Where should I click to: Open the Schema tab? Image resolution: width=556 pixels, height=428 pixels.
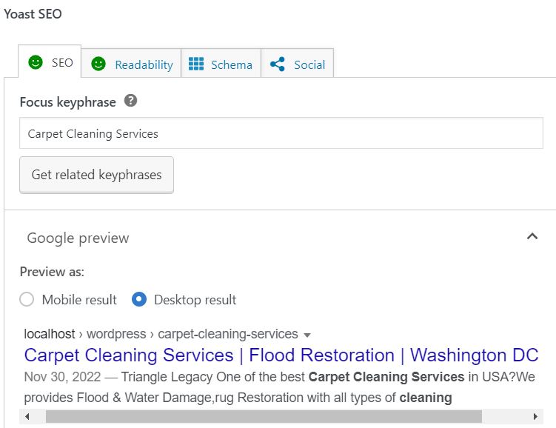[231, 64]
